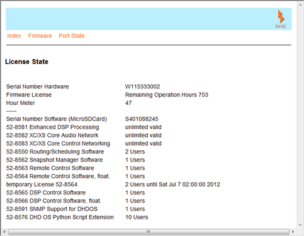The height and width of the screenshot is (236, 304).
Task: Select the Hour Meter label
Action: 21,103
